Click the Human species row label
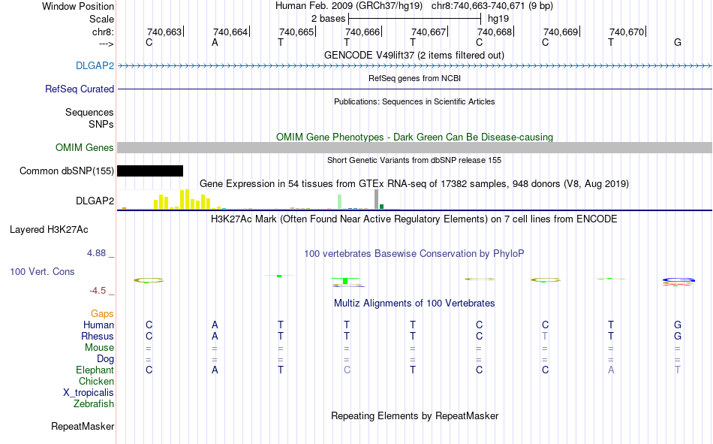This screenshot has width=713, height=444. point(98,325)
